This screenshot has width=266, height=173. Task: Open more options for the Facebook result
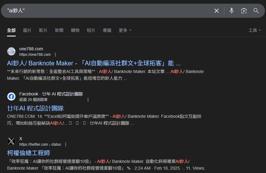pyautogui.click(x=88, y=100)
